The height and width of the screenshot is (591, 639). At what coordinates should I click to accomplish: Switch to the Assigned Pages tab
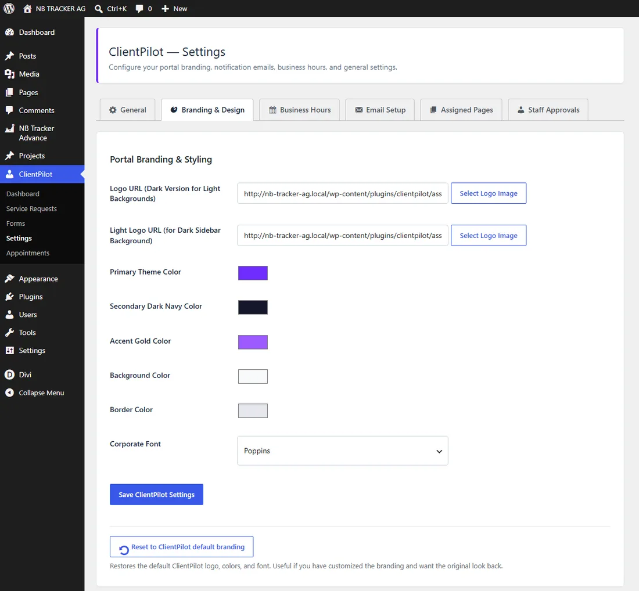[461, 110]
